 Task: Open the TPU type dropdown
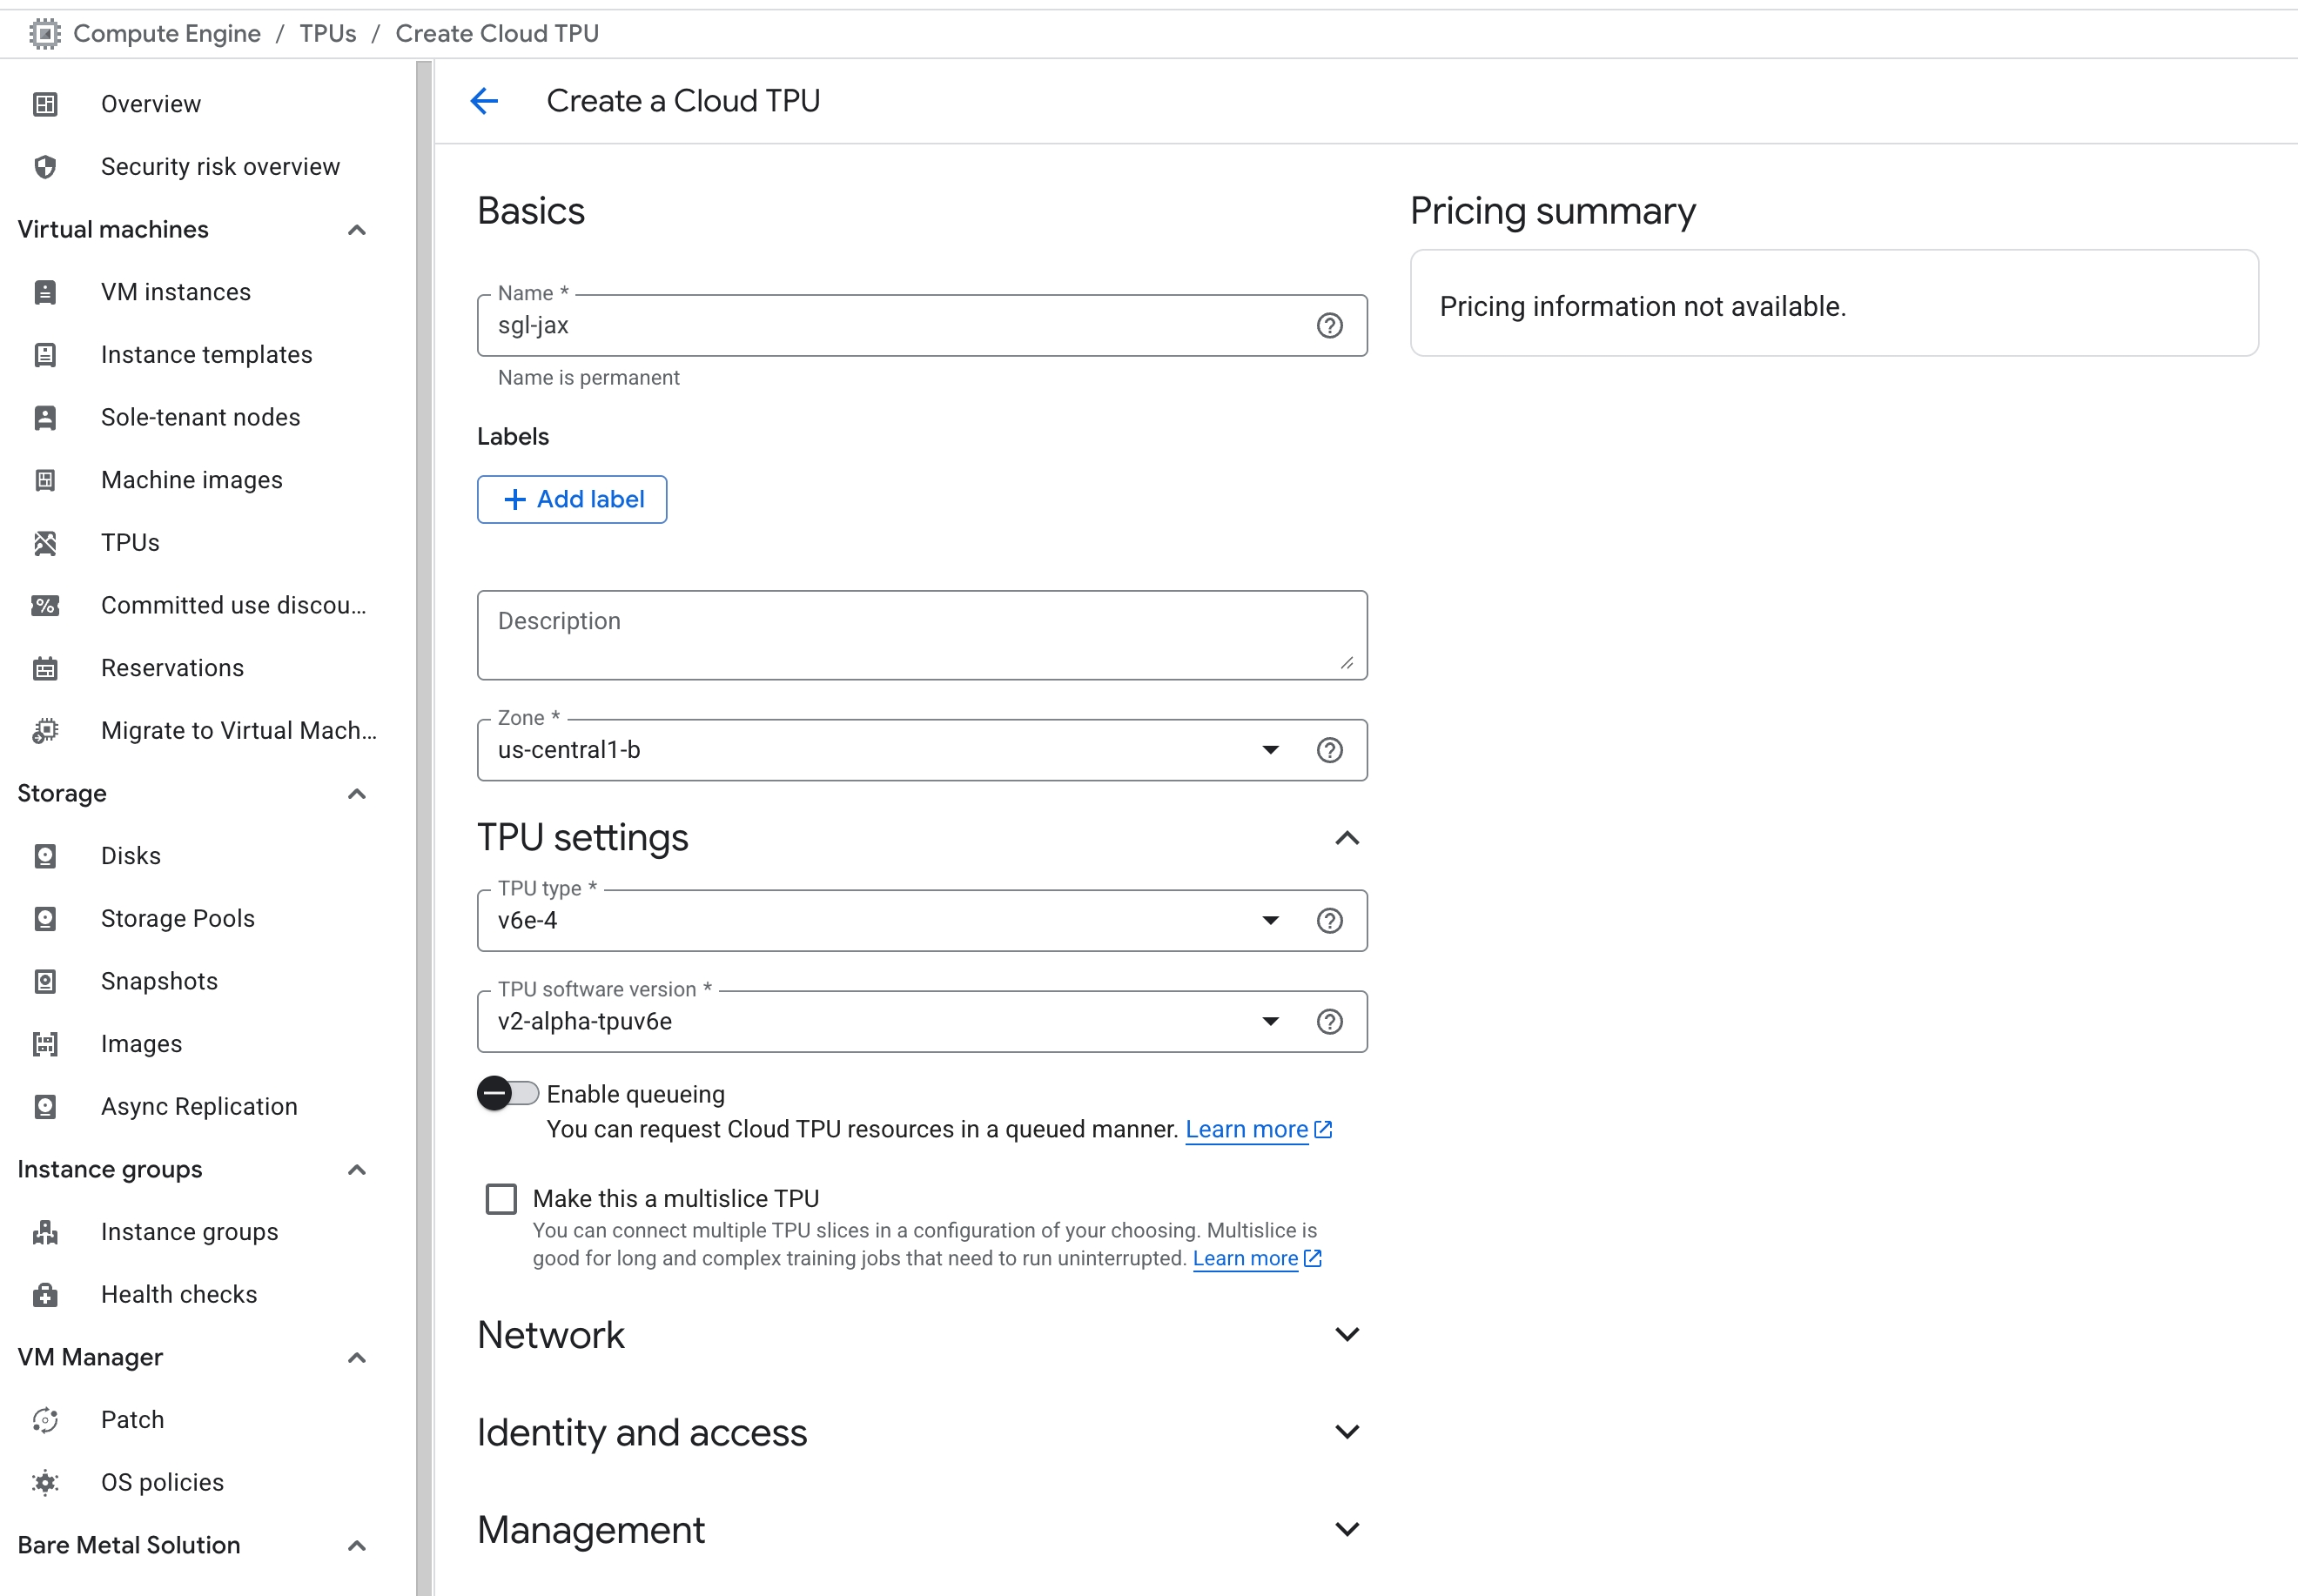(x=1269, y=920)
